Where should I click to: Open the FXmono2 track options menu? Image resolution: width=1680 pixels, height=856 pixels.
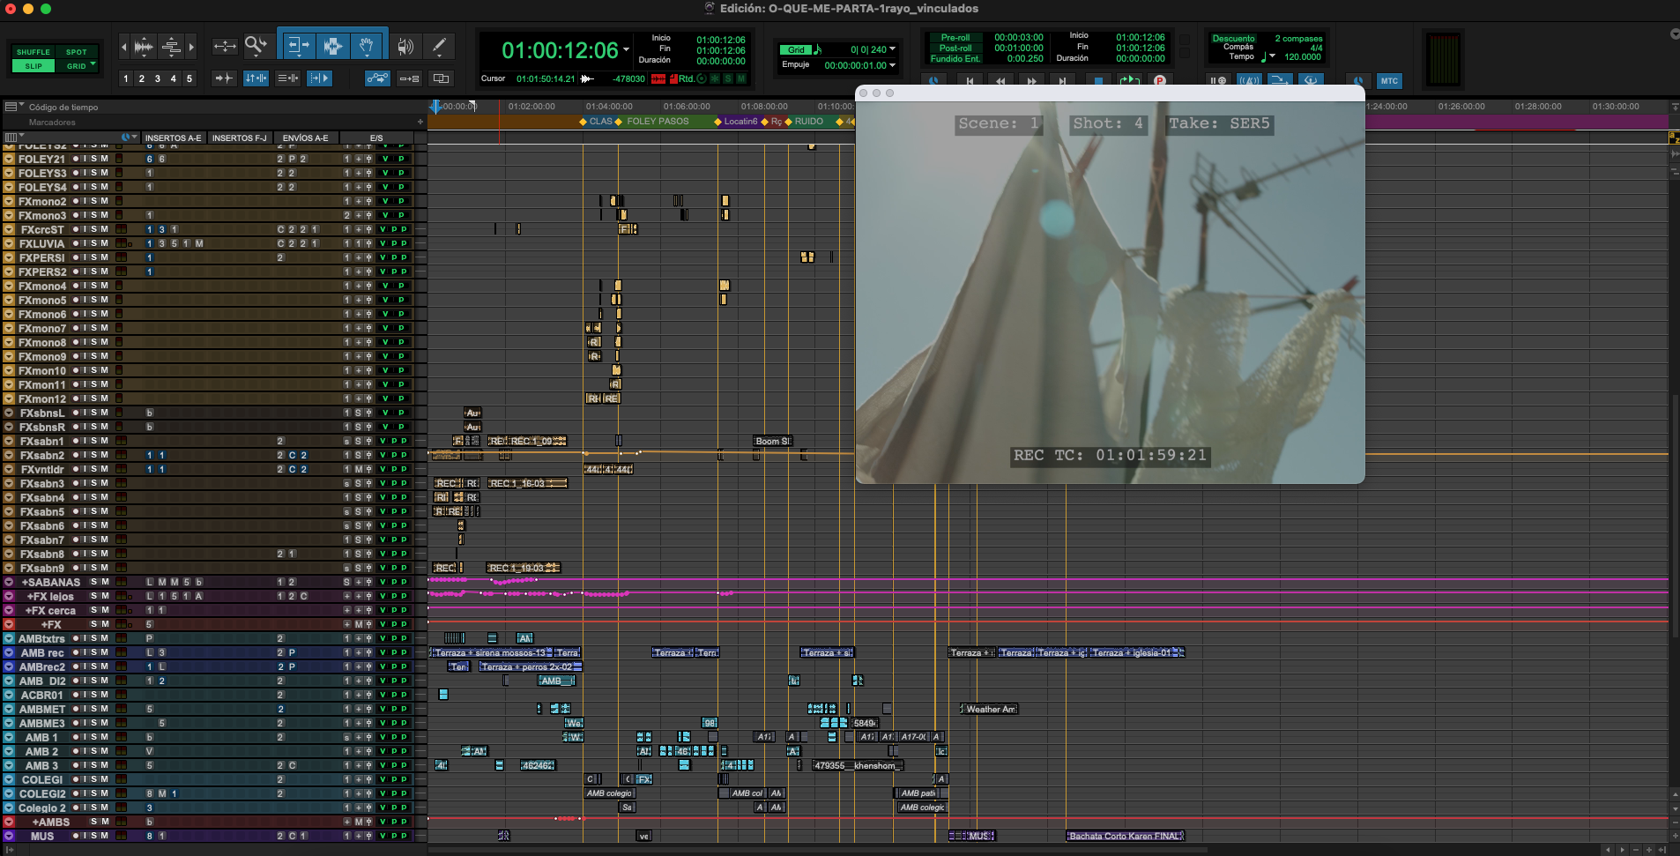tap(9, 202)
